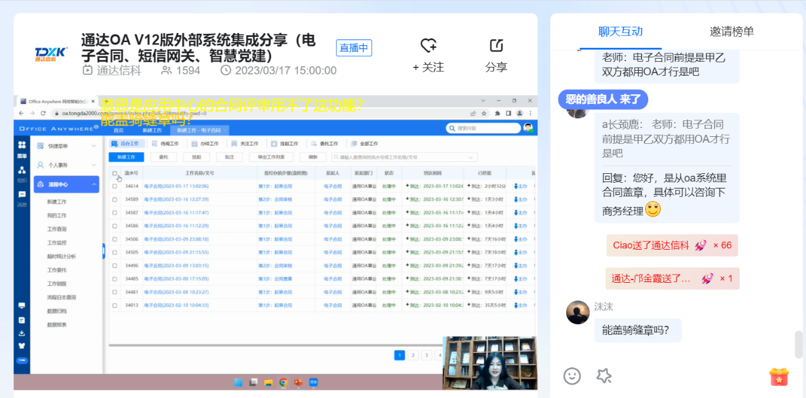Open the 首页 tab in OA
The height and width of the screenshot is (398, 806).
pyautogui.click(x=119, y=130)
